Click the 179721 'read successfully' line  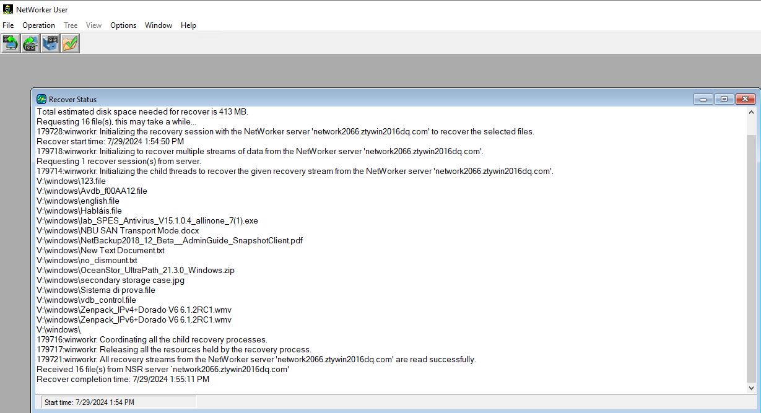coord(256,360)
